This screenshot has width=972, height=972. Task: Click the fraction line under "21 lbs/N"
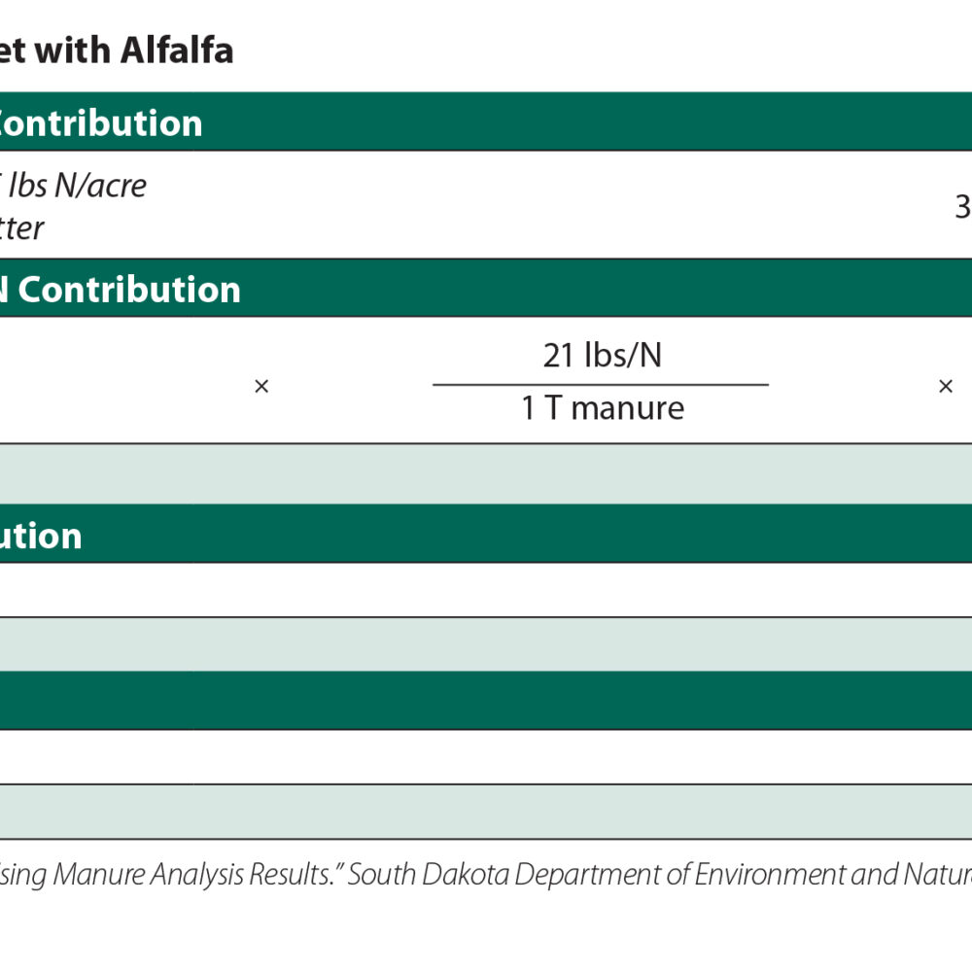pyautogui.click(x=601, y=384)
